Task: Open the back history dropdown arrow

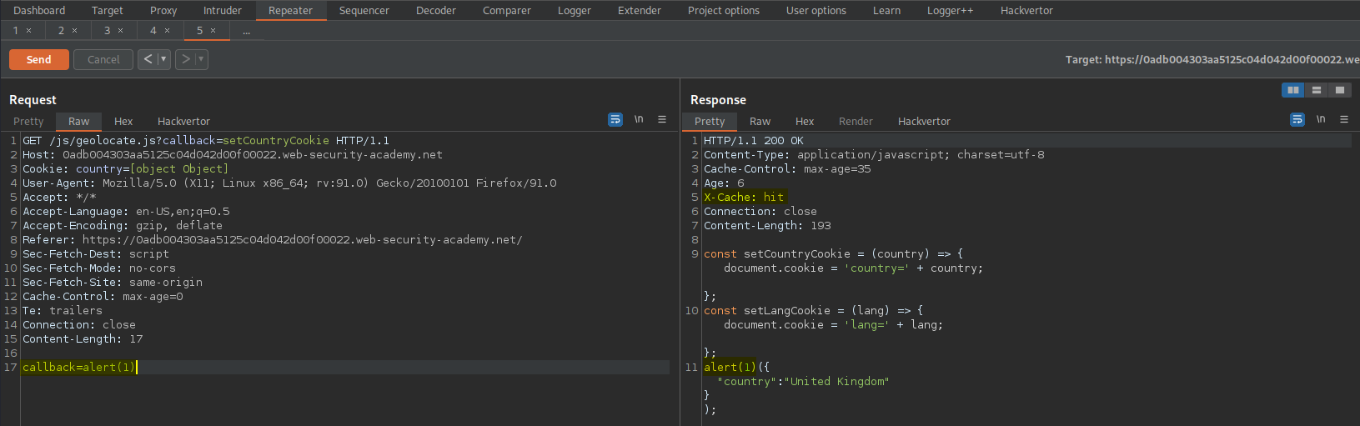Action: click(x=163, y=59)
